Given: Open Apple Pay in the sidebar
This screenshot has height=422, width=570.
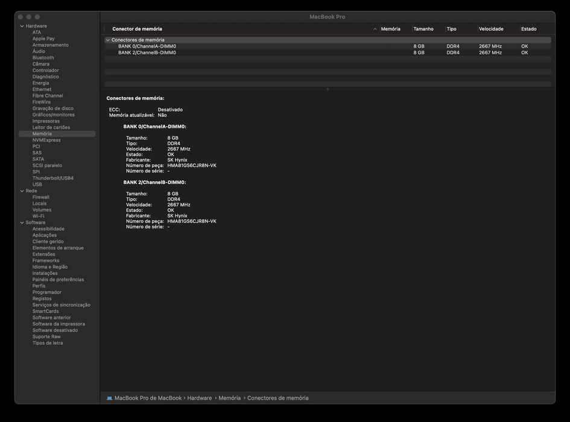Looking at the screenshot, I should point(43,39).
